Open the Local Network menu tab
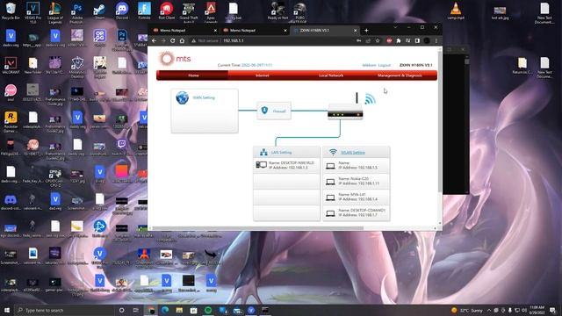Viewport: 562px width, 316px height. click(331, 75)
